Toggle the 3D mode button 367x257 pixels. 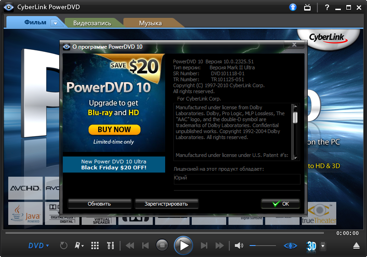(311, 246)
